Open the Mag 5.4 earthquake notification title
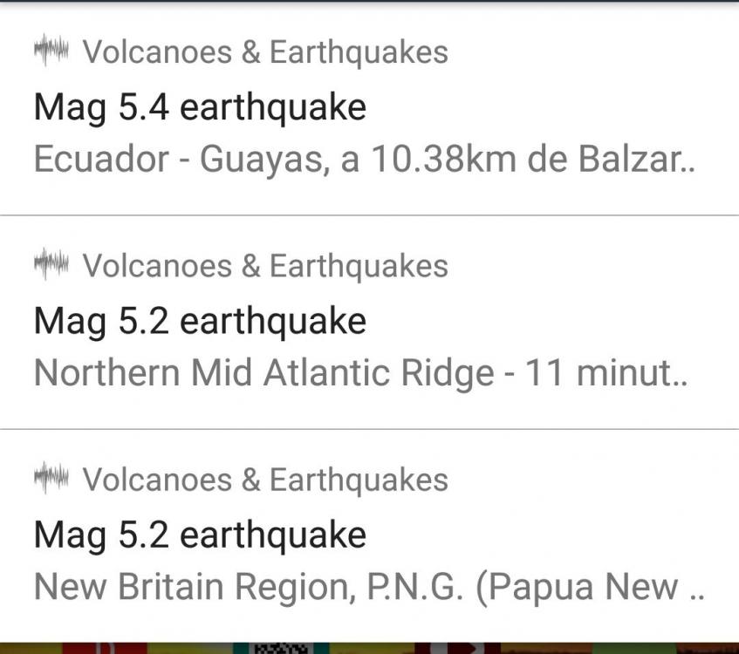Screen dimensions: 739x654 [200, 108]
